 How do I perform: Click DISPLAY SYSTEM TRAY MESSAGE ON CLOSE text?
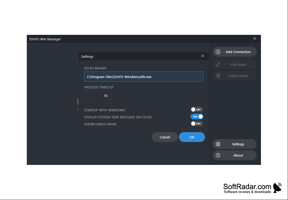(118, 117)
